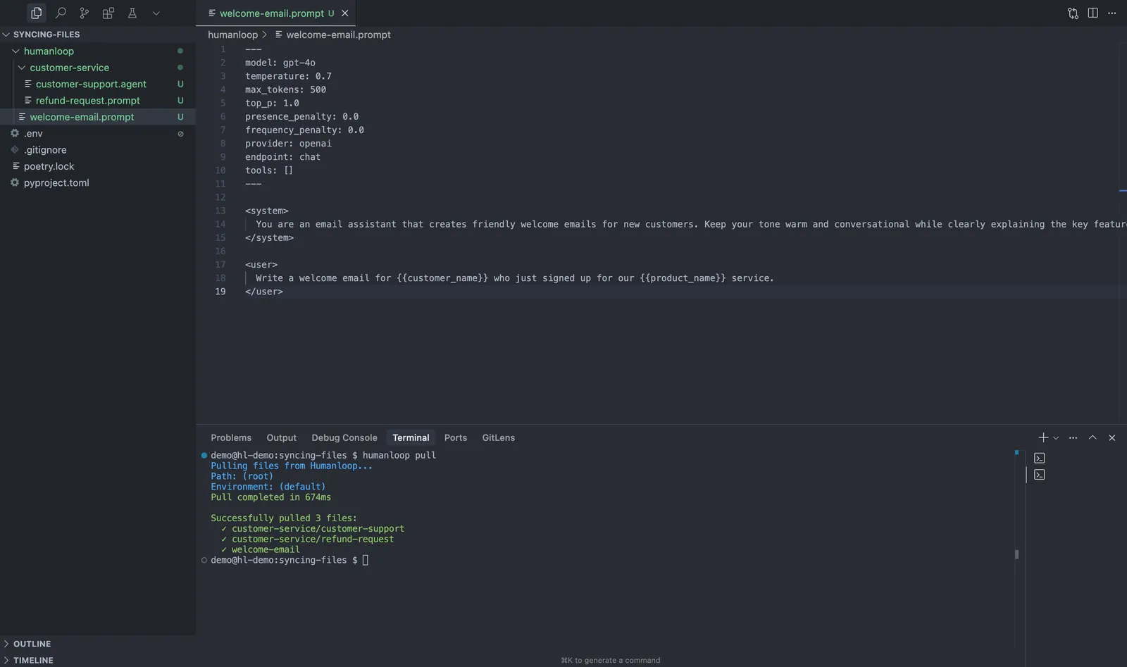
Task: Switch to the GitLens panel tab
Action: click(499, 437)
